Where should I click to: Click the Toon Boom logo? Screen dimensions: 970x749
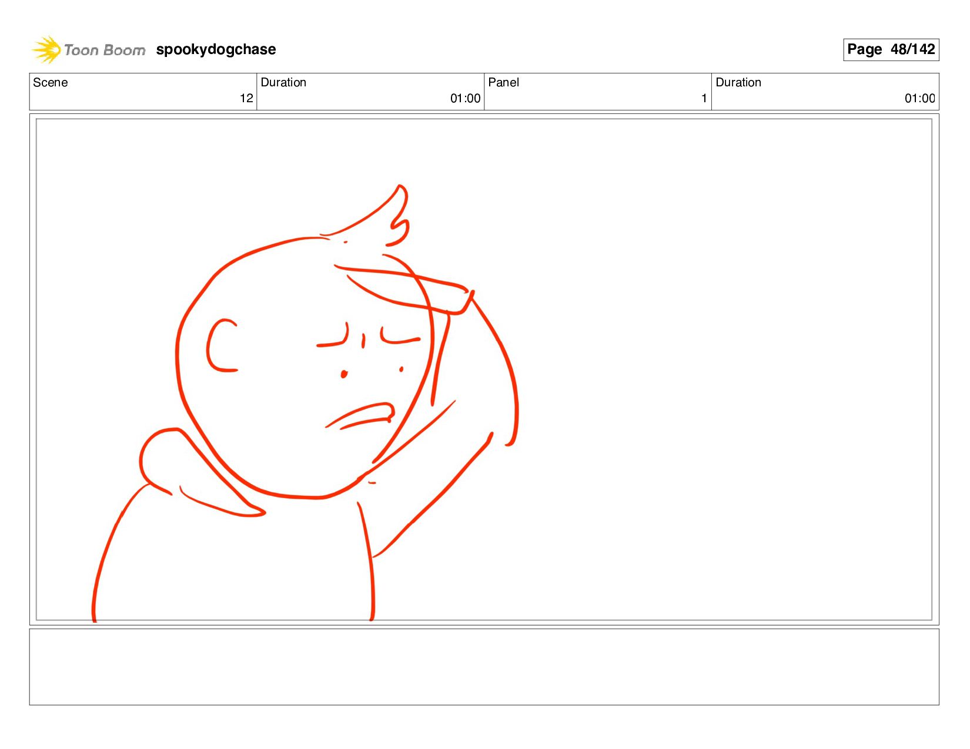click(88, 50)
